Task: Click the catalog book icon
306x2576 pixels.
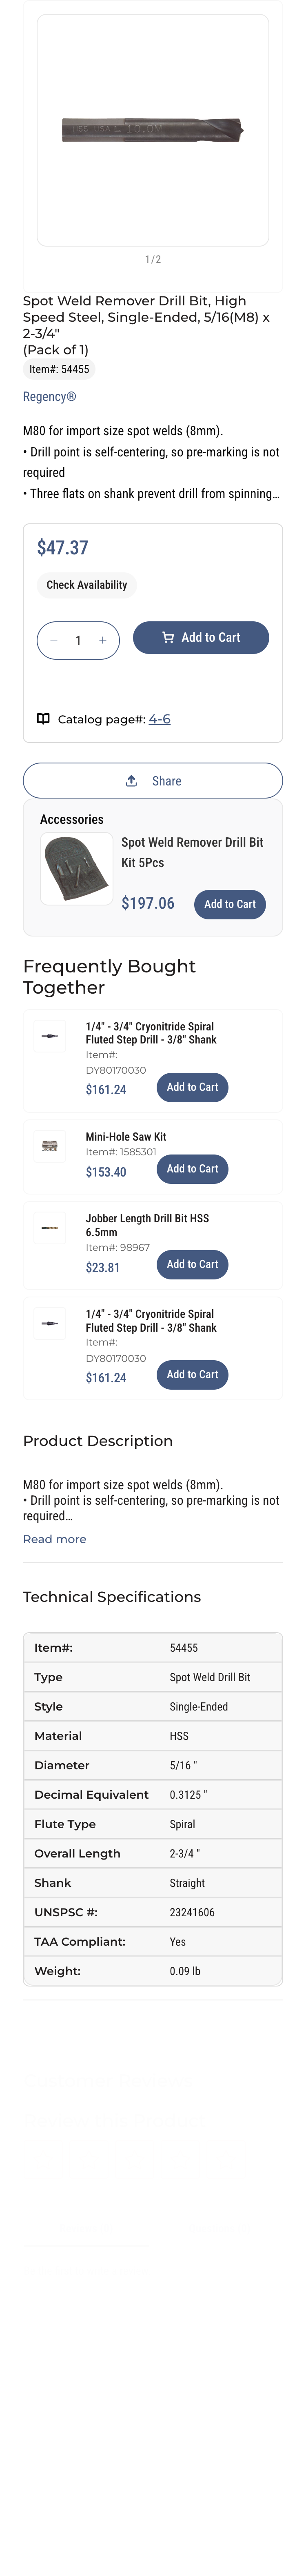Action: click(x=43, y=719)
